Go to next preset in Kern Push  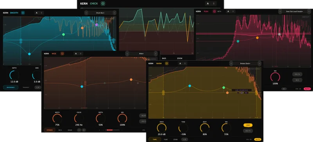309,11
